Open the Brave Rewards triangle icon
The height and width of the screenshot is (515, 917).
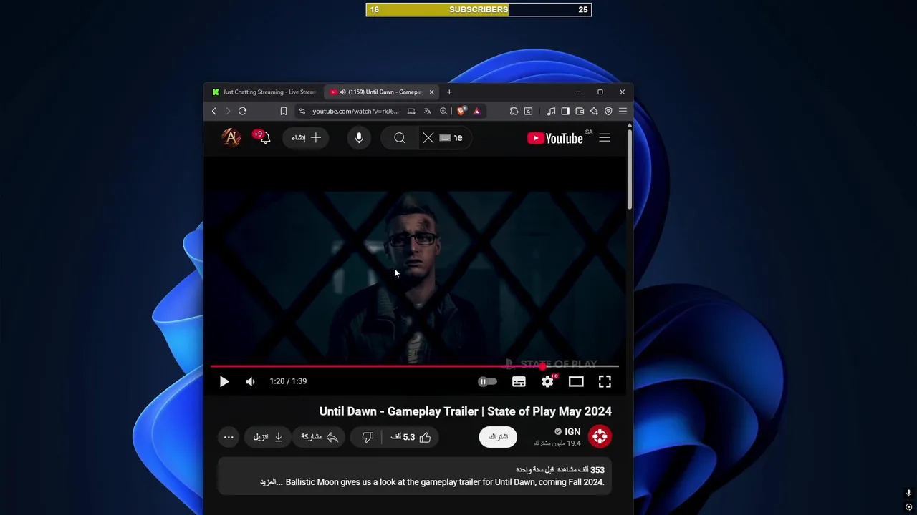pyautogui.click(x=476, y=111)
